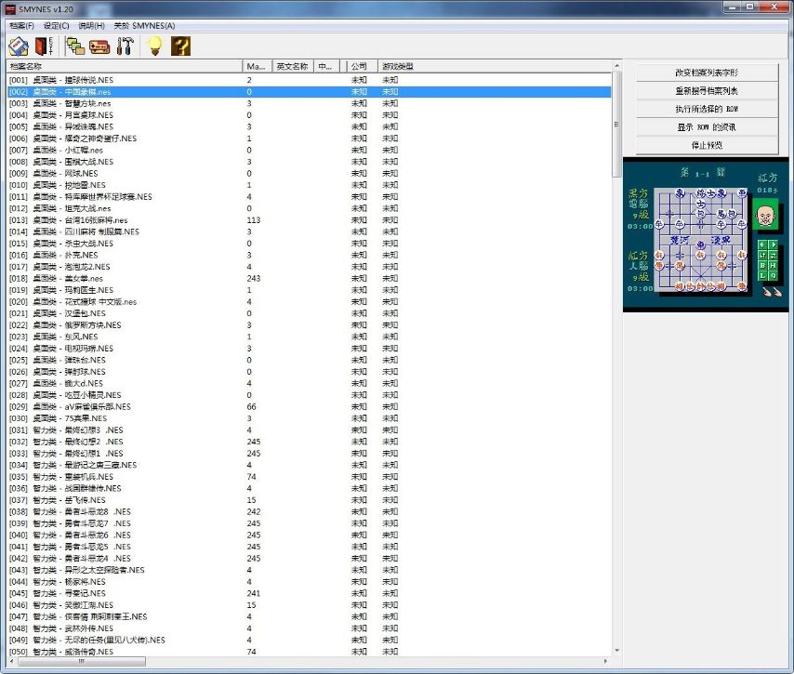Click the vertical scrollbar down arrow
This screenshot has width=794, height=674.
point(616,650)
